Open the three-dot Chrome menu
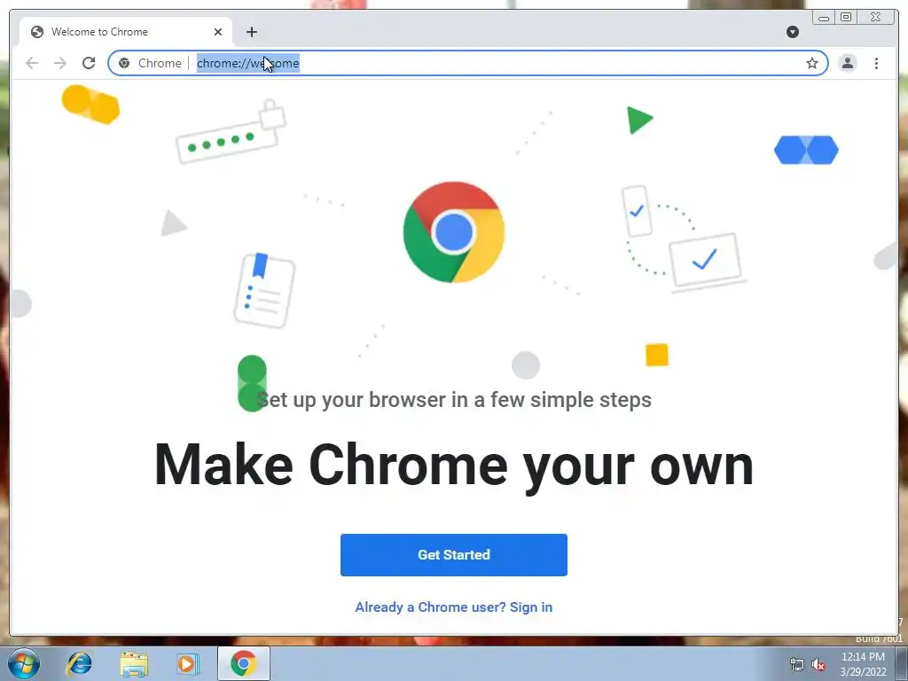The width and height of the screenshot is (908, 681). coord(876,63)
